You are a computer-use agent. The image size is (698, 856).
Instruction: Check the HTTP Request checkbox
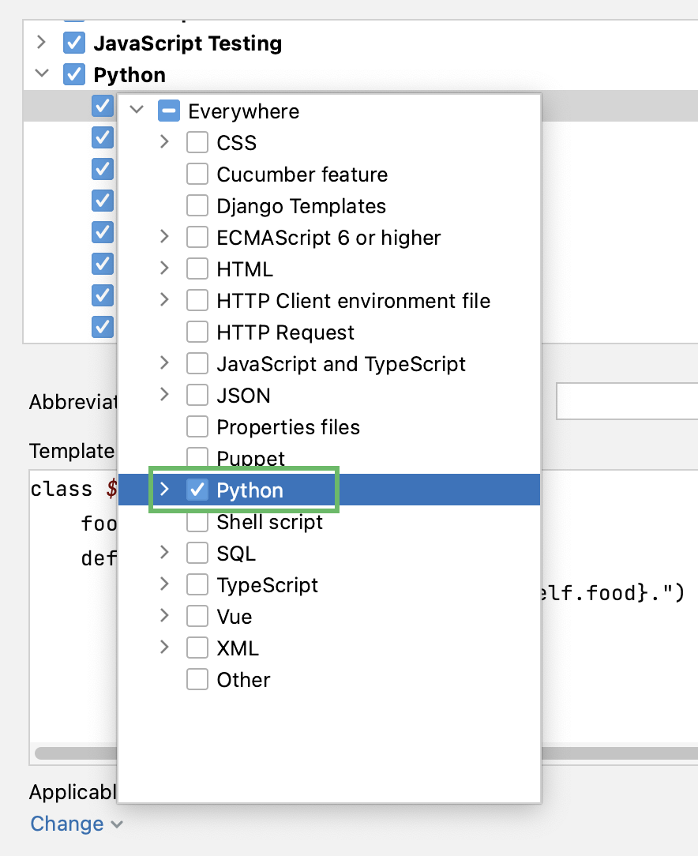[197, 332]
